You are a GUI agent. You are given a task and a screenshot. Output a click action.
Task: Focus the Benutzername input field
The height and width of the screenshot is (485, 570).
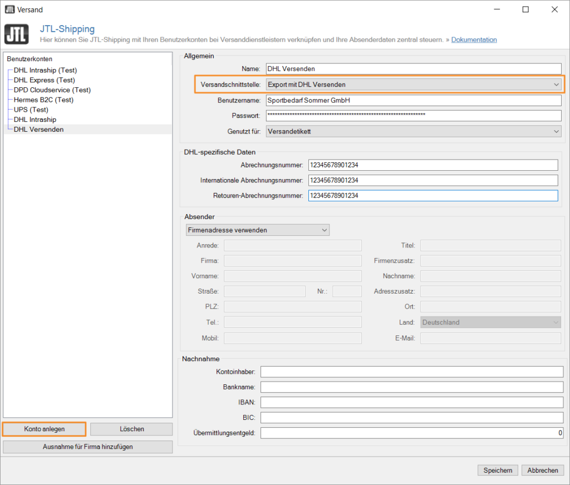(413, 100)
